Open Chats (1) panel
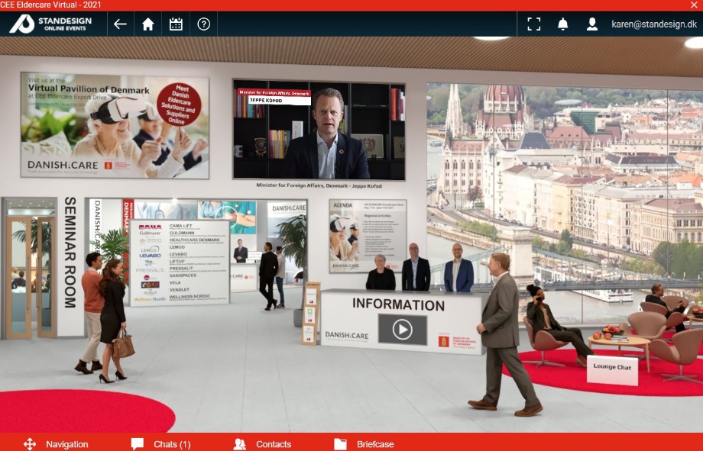The height and width of the screenshot is (451, 703). 161,444
